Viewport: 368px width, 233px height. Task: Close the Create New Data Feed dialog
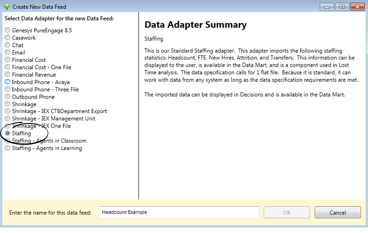358,7
